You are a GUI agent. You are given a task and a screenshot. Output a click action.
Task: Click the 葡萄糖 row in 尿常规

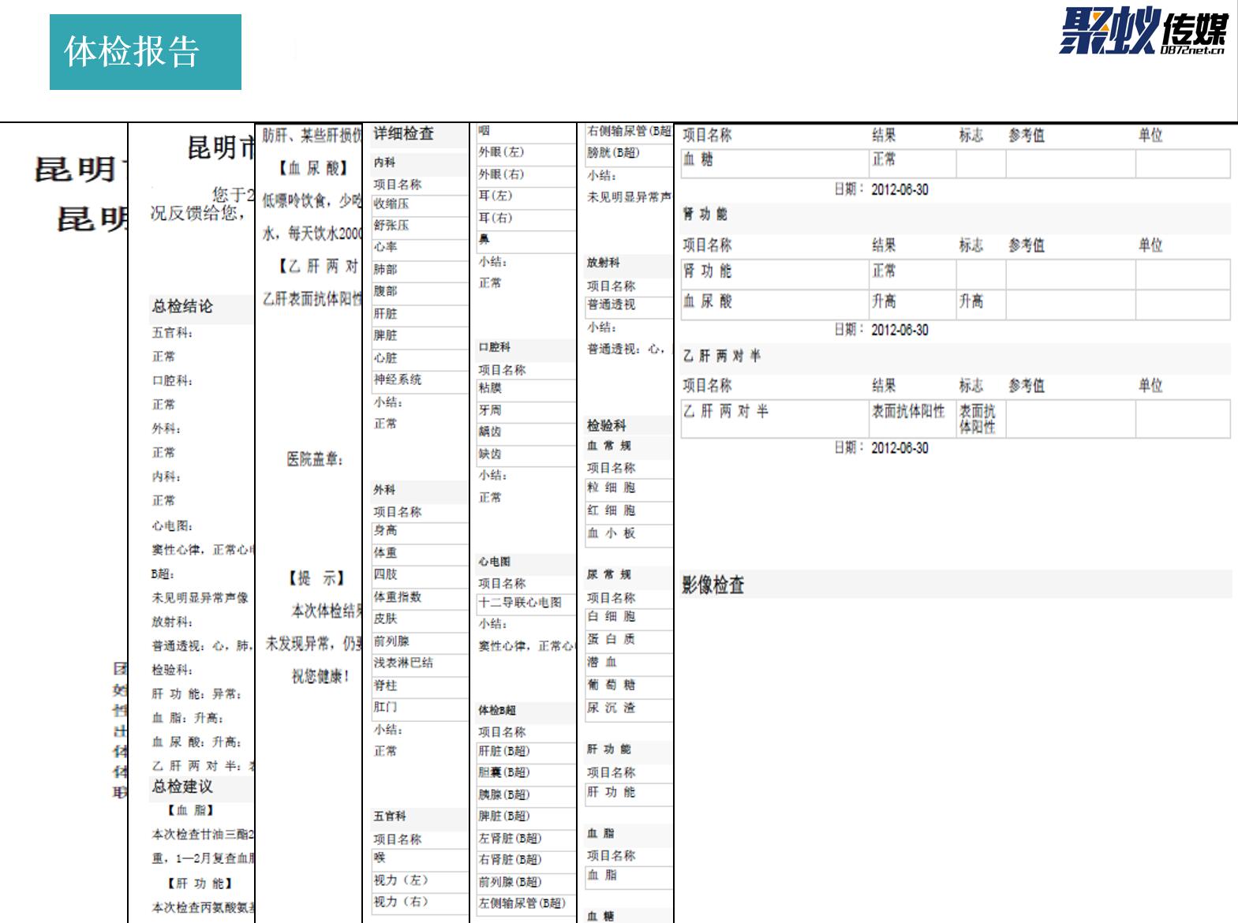(612, 686)
